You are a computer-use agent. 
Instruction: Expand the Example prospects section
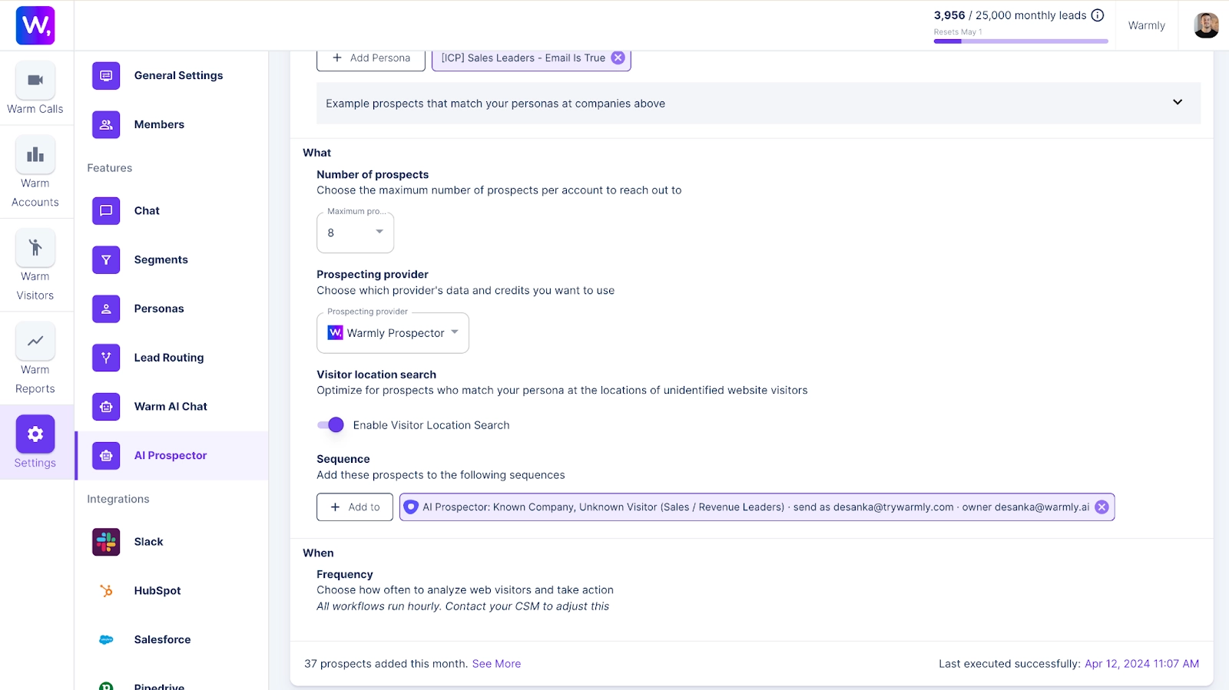758,103
